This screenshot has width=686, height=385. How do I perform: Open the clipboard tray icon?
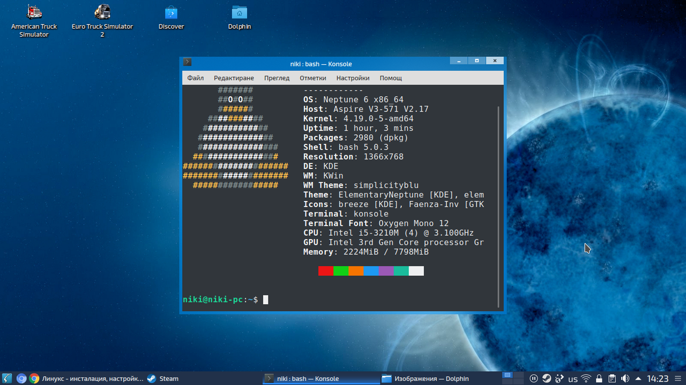(612, 379)
